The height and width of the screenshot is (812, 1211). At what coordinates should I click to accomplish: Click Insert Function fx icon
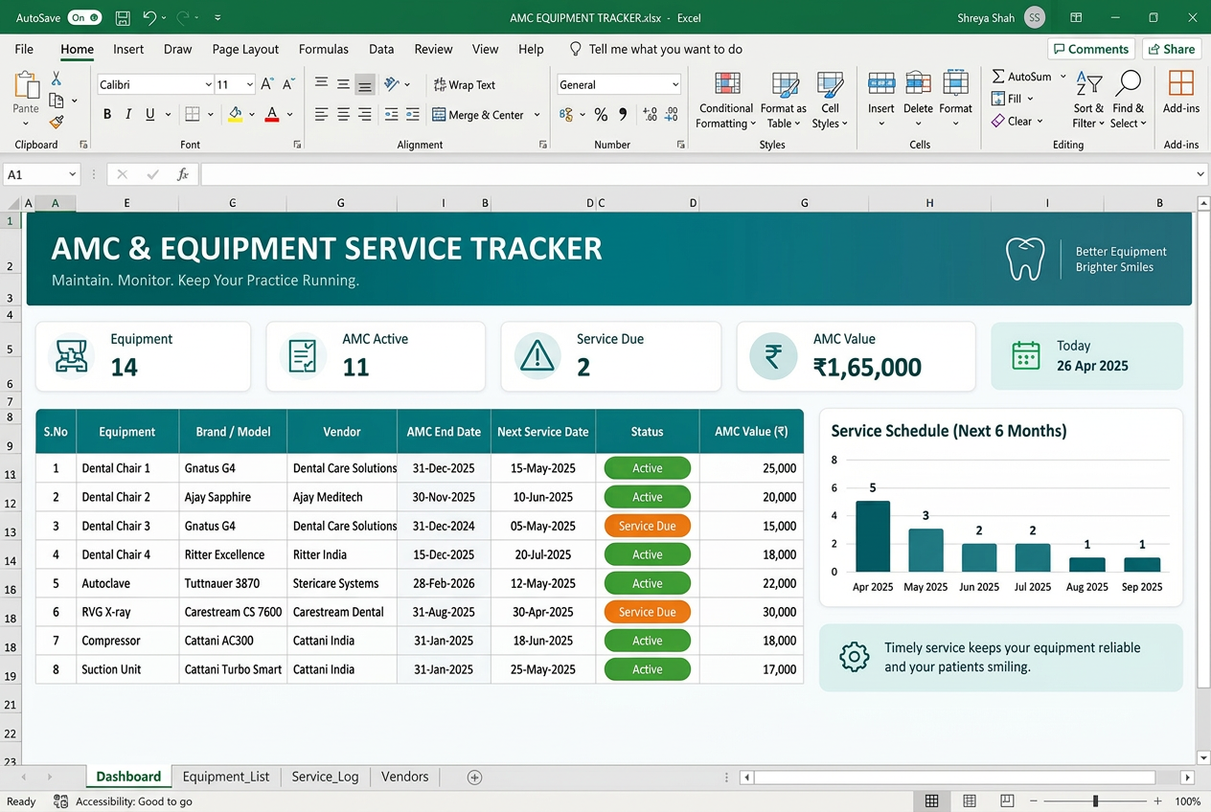tap(182, 174)
